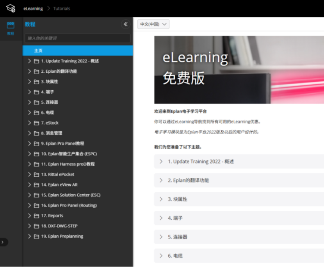This screenshot has width=324, height=267.
Task: Click folder icon of 18. DXF-DWG-STEP
Action: (36, 226)
